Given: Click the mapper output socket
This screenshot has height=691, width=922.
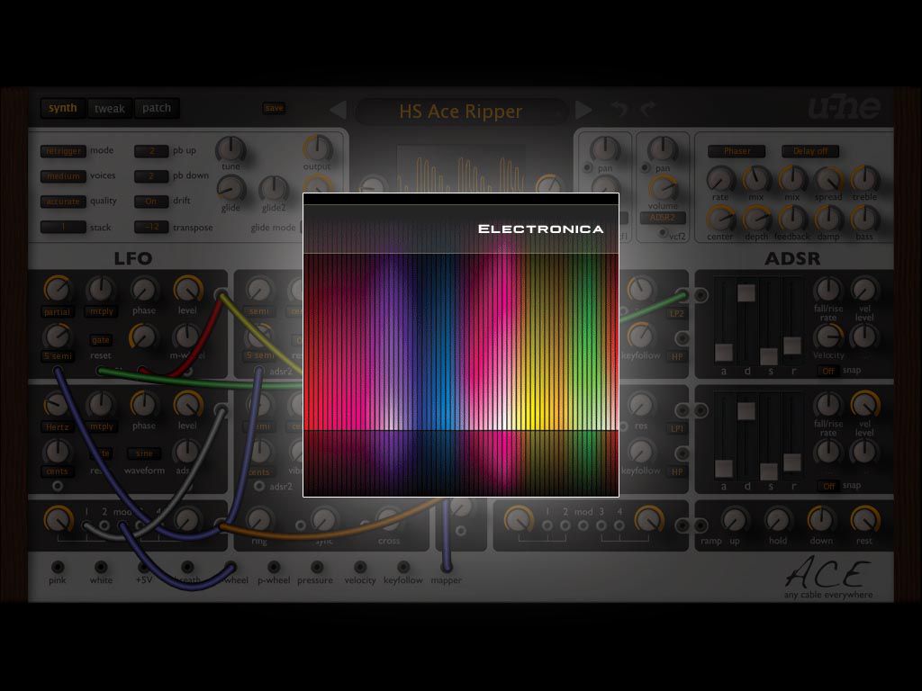Looking at the screenshot, I should (x=447, y=567).
